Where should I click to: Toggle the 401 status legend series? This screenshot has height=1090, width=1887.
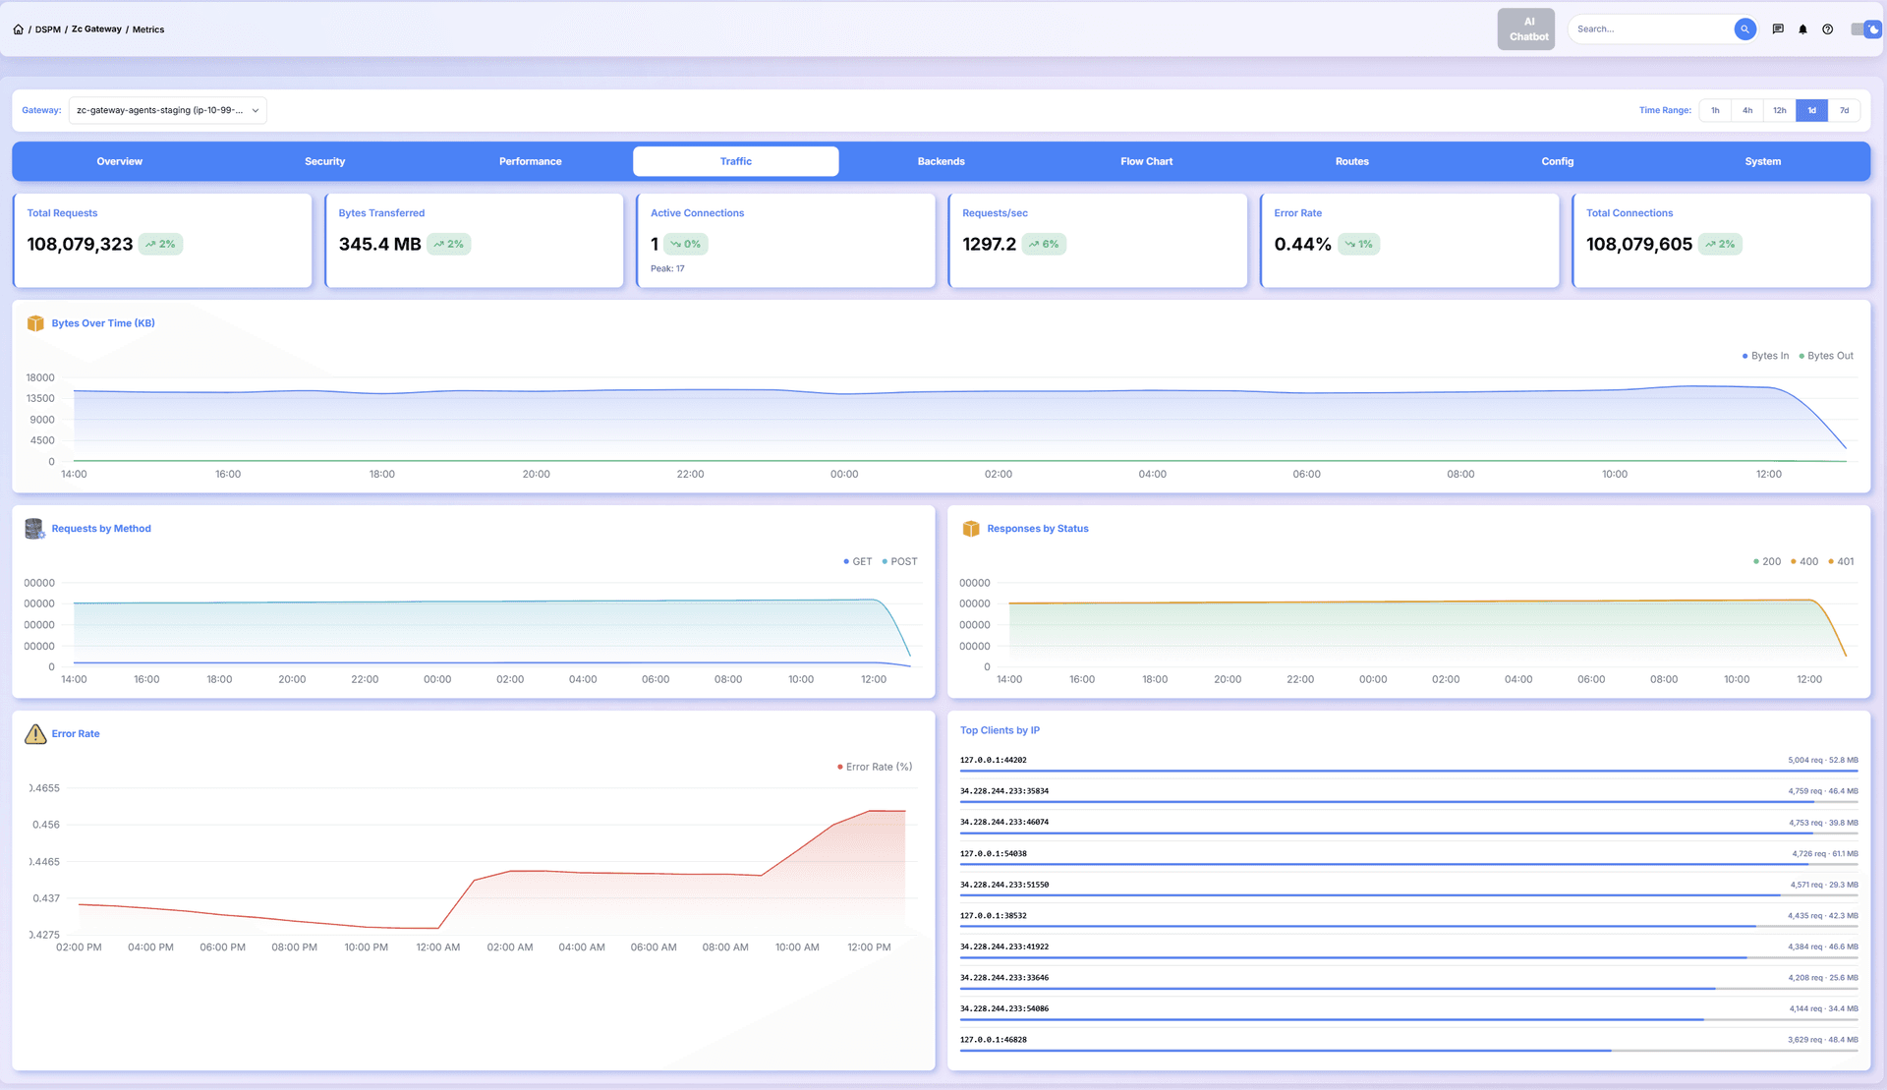click(x=1841, y=561)
